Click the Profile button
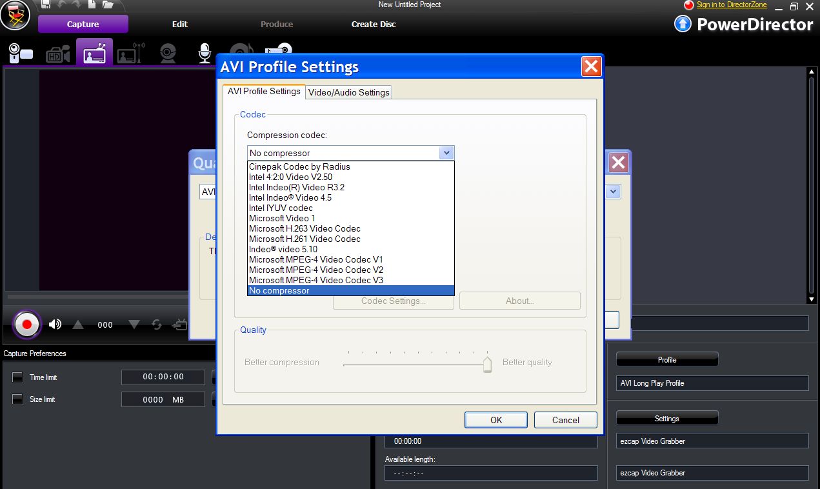 (x=667, y=359)
